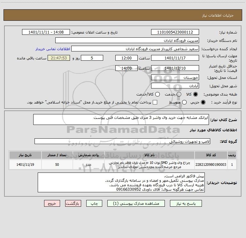246x238 pixels.
Task: Click the response deadline date 1401/11/17
Action: pyautogui.click(x=175, y=58)
